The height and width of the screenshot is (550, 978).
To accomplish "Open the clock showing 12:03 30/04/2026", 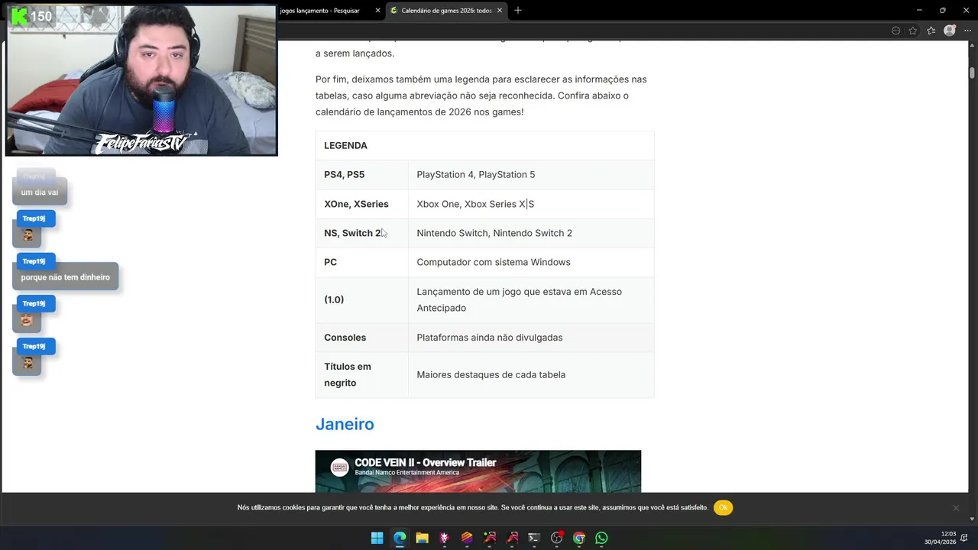I will click(x=941, y=538).
